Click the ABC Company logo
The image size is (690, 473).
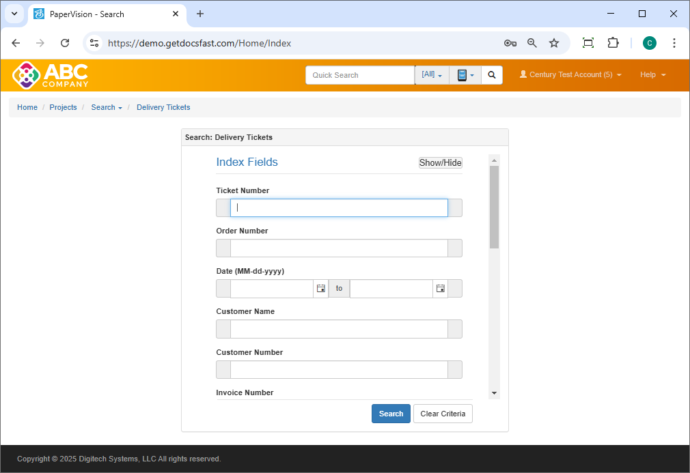click(51, 75)
